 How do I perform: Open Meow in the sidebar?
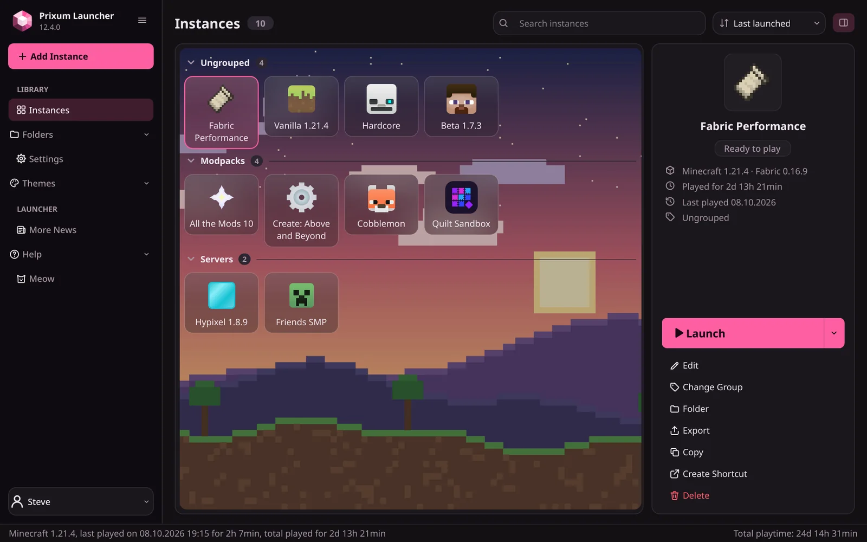tap(81, 279)
